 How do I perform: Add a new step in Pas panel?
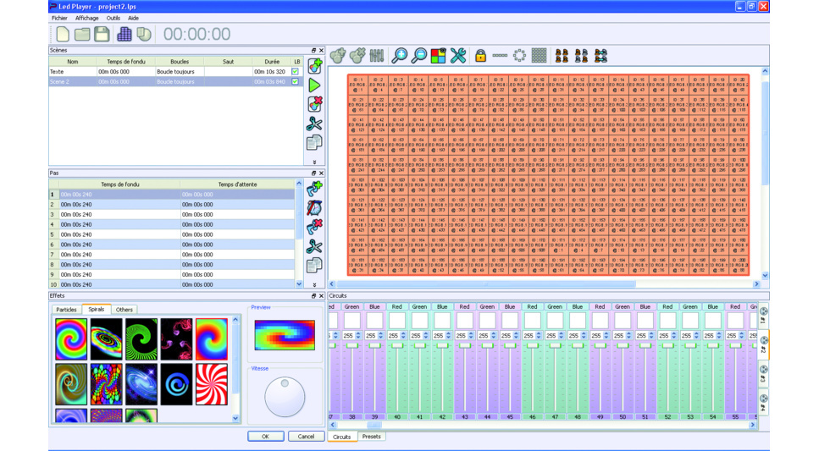point(314,189)
